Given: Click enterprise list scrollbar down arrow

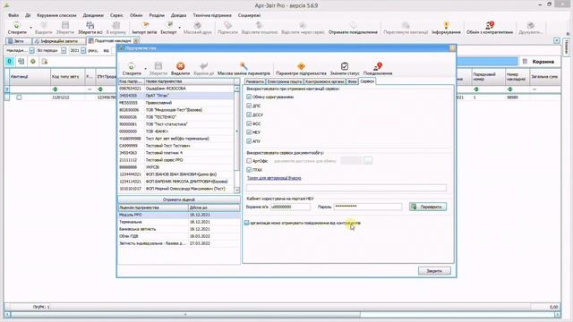Looking at the screenshot, I should (236, 190).
